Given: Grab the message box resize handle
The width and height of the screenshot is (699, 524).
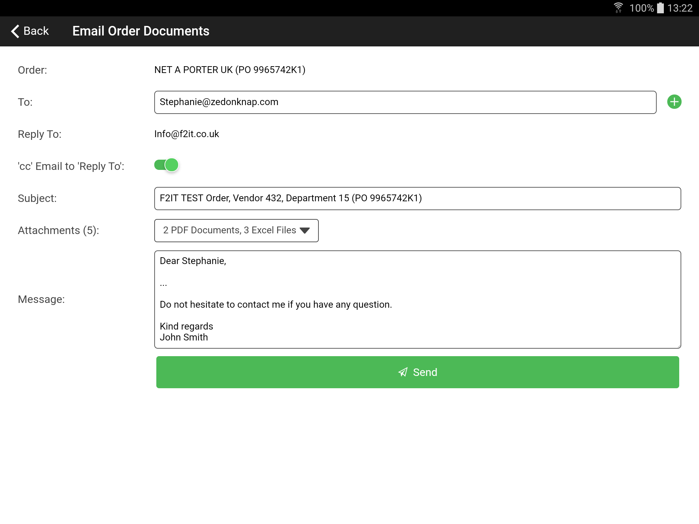Looking at the screenshot, I should coord(679,346).
